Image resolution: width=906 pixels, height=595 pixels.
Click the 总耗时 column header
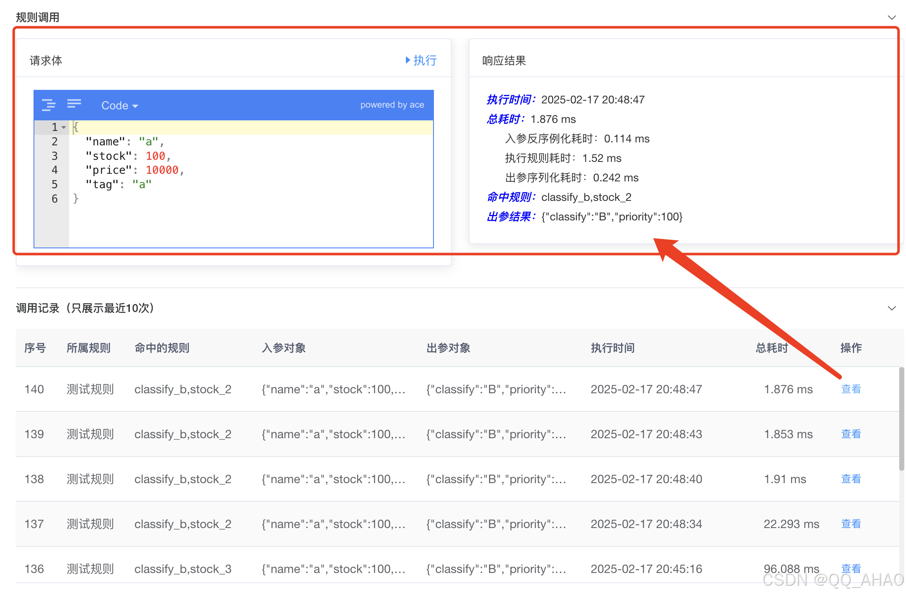772,348
